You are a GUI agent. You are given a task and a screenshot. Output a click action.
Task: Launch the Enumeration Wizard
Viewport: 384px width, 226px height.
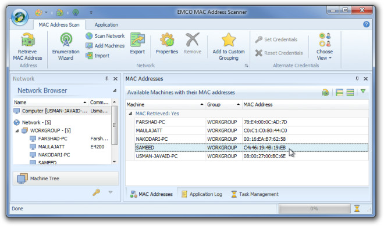point(66,46)
